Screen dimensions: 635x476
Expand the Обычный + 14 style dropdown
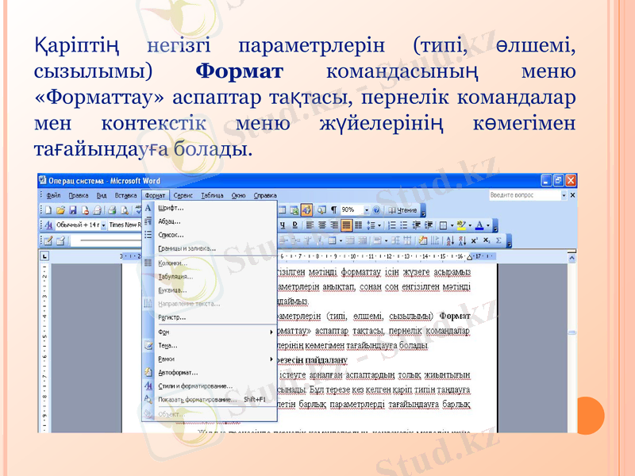105,225
